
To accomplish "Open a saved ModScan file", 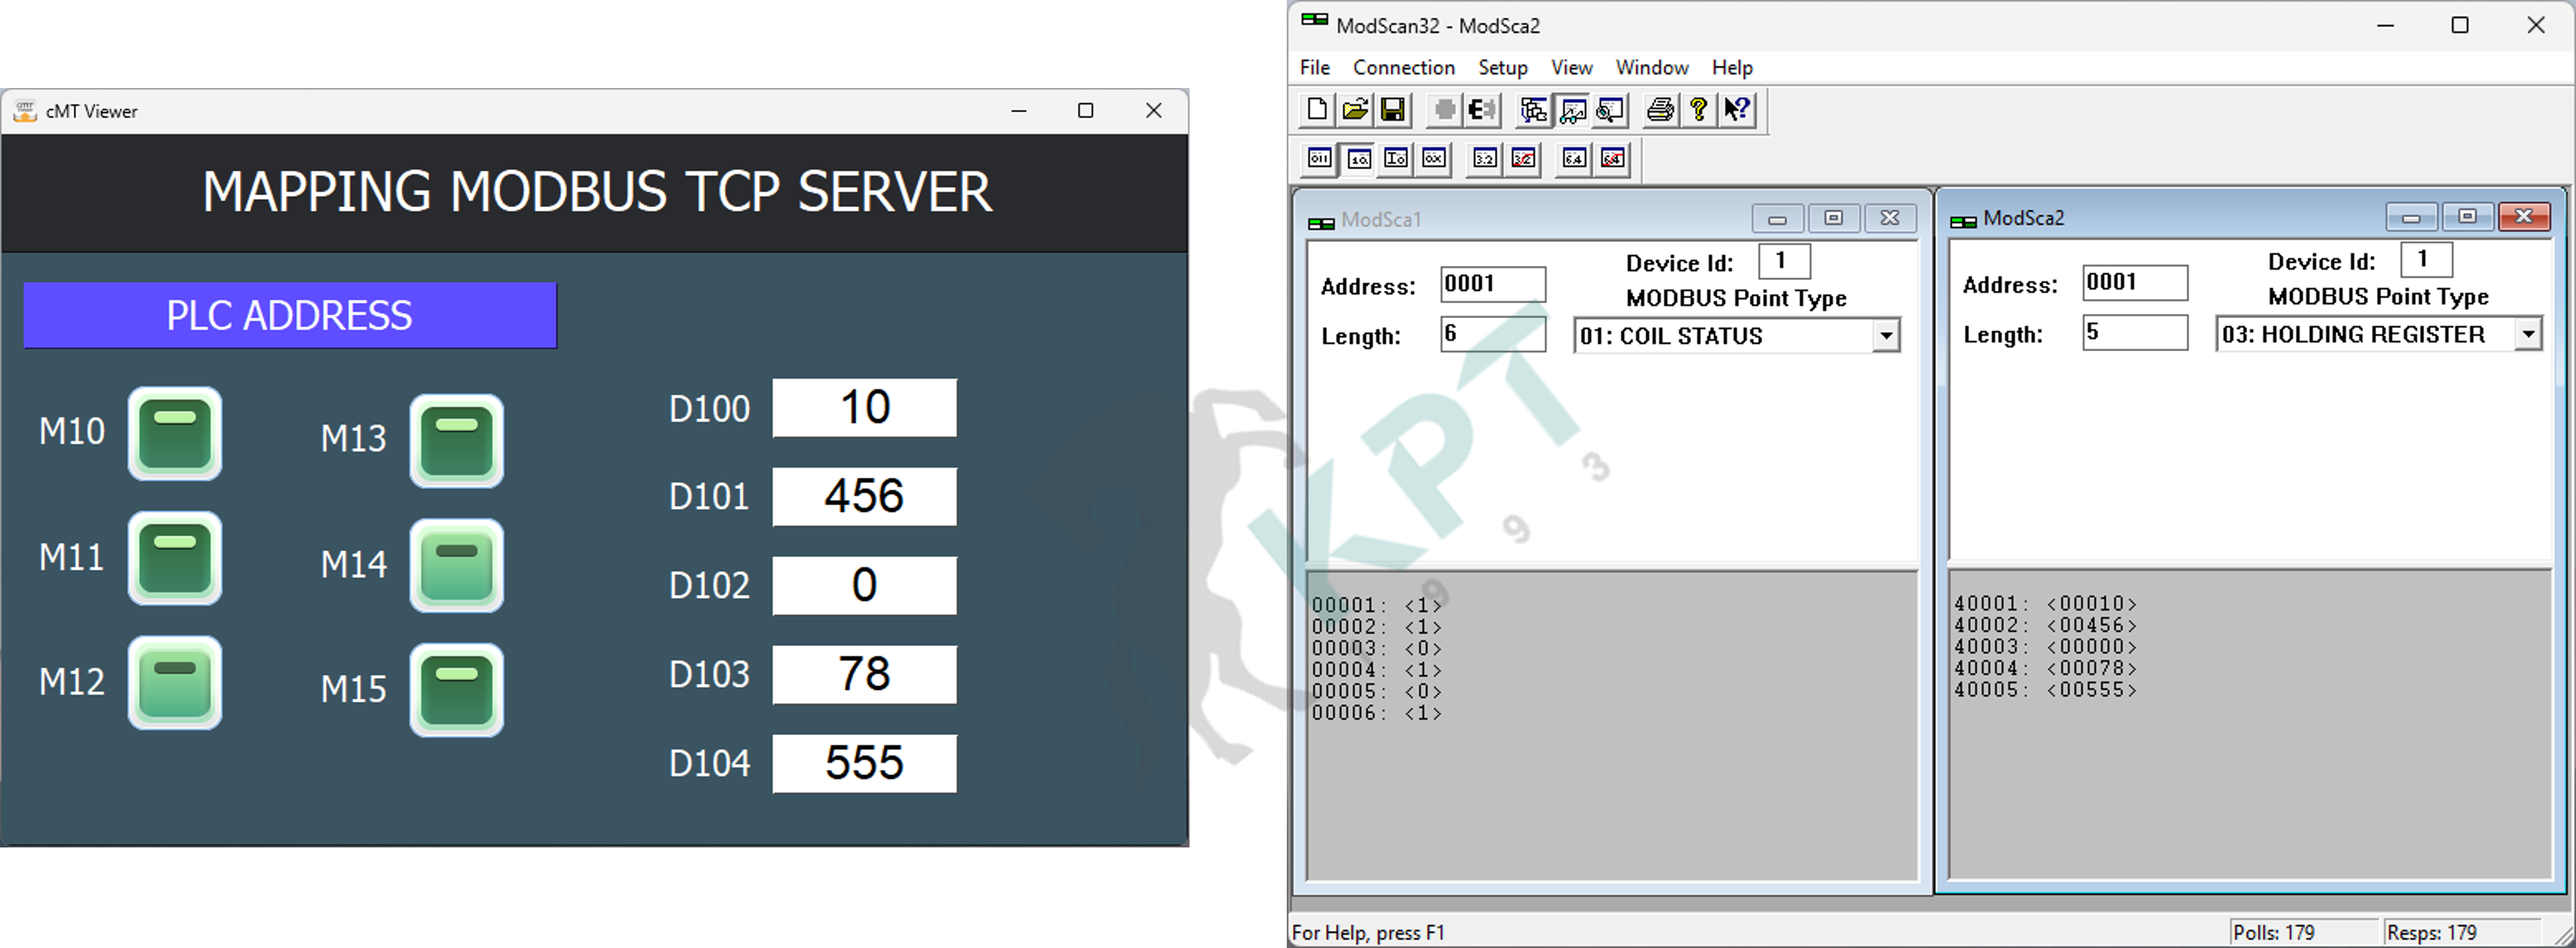I will (x=1355, y=109).
